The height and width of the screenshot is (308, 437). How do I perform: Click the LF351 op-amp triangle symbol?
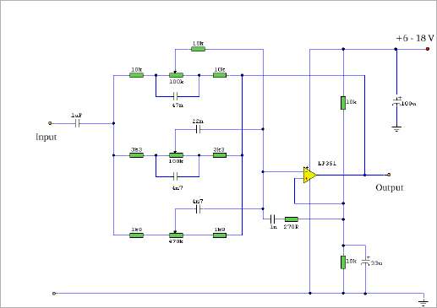pos(309,175)
